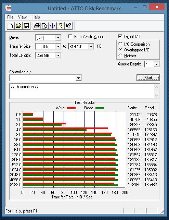
Task: Expand the Controlled by dropdown
Action: click(x=78, y=78)
